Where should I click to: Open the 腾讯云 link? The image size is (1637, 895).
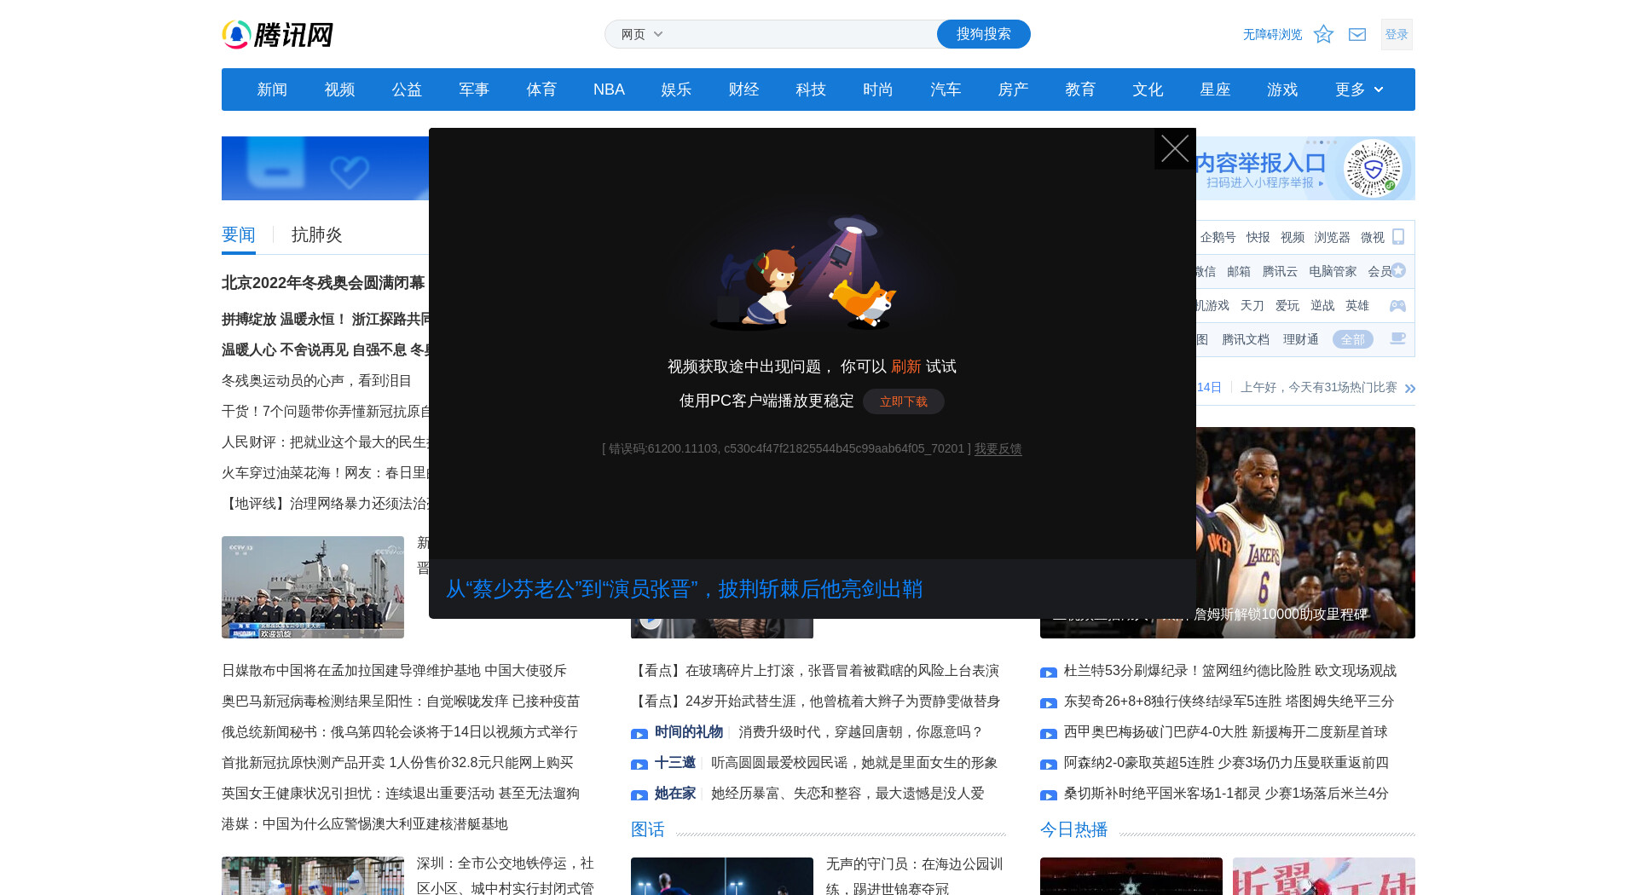pyautogui.click(x=1280, y=271)
